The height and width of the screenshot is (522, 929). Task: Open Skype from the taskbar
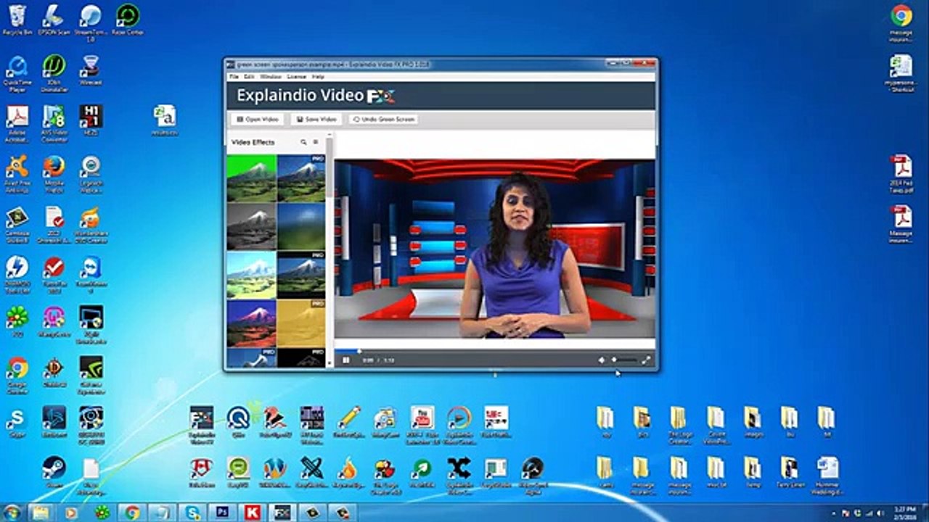(x=192, y=513)
